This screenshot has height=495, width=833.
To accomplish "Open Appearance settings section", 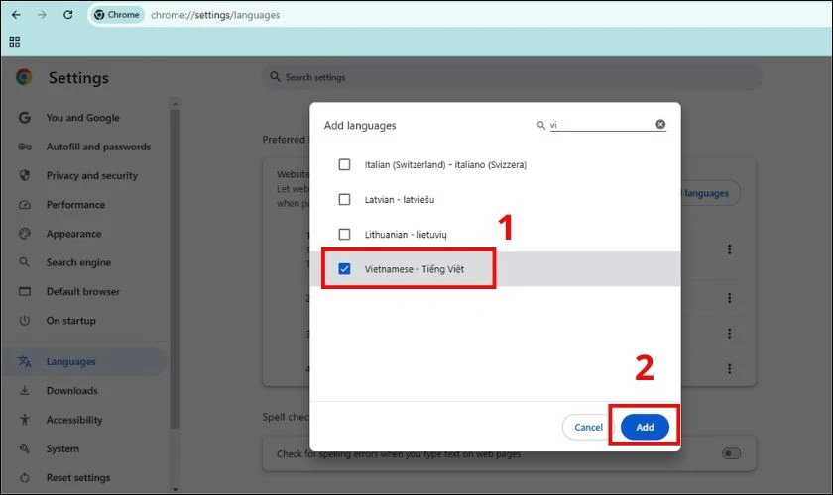I will (x=73, y=234).
